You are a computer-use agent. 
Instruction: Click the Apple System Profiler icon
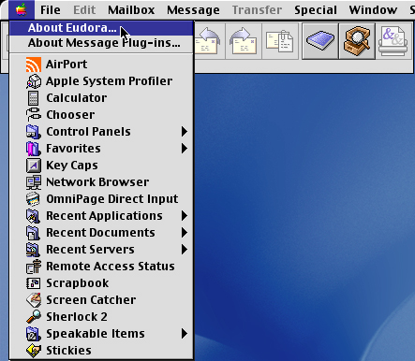coord(34,81)
